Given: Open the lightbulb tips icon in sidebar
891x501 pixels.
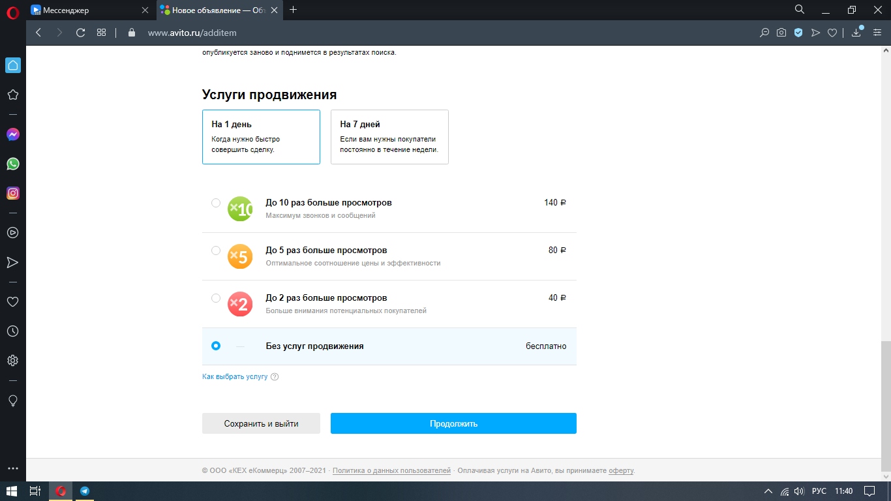Looking at the screenshot, I should tap(12, 401).
